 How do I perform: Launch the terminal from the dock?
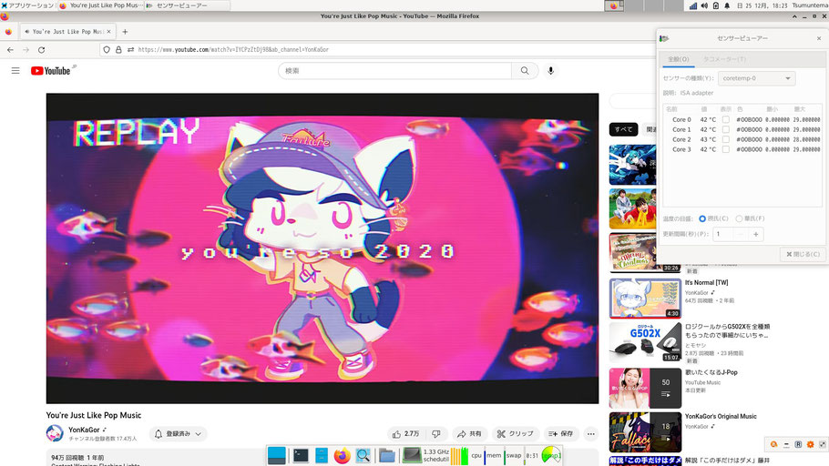click(x=301, y=455)
